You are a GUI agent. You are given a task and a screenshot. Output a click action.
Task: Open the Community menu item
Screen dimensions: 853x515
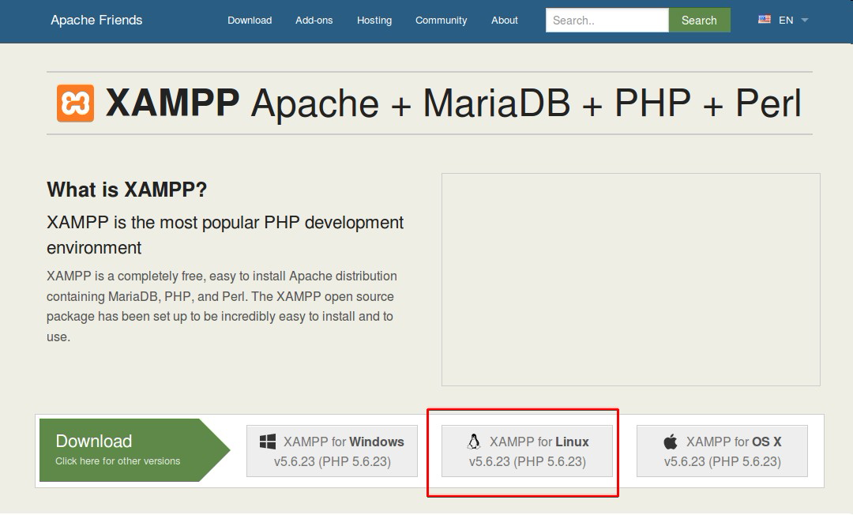point(442,20)
